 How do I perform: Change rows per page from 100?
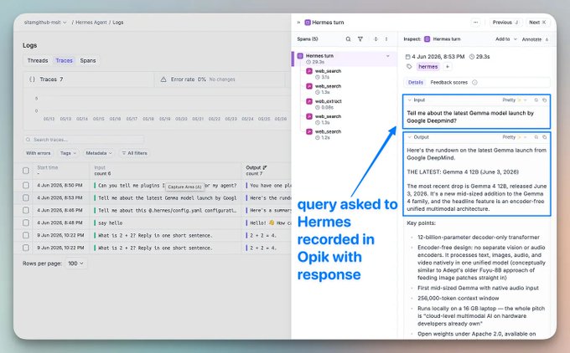coord(75,263)
